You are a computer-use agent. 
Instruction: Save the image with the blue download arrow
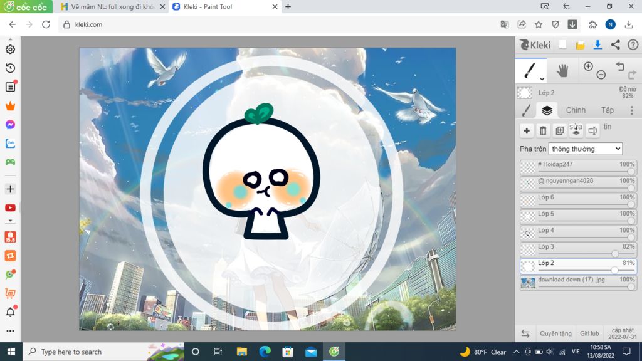597,44
